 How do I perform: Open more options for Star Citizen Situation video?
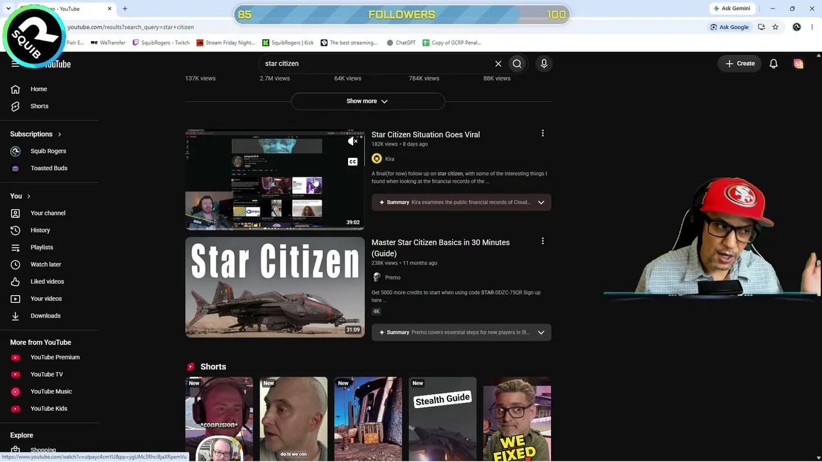coord(543,133)
